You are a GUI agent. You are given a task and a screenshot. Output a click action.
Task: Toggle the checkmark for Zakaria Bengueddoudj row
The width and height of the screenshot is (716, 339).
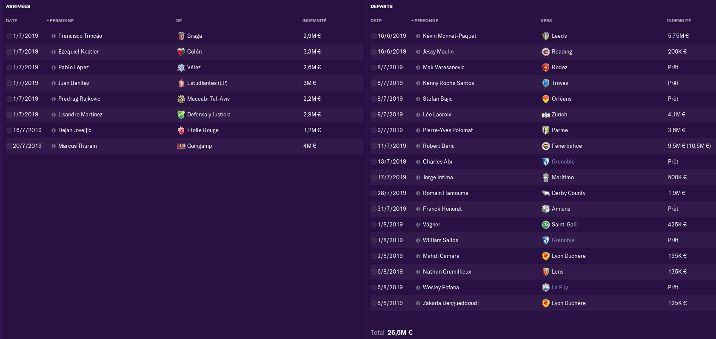(374, 303)
